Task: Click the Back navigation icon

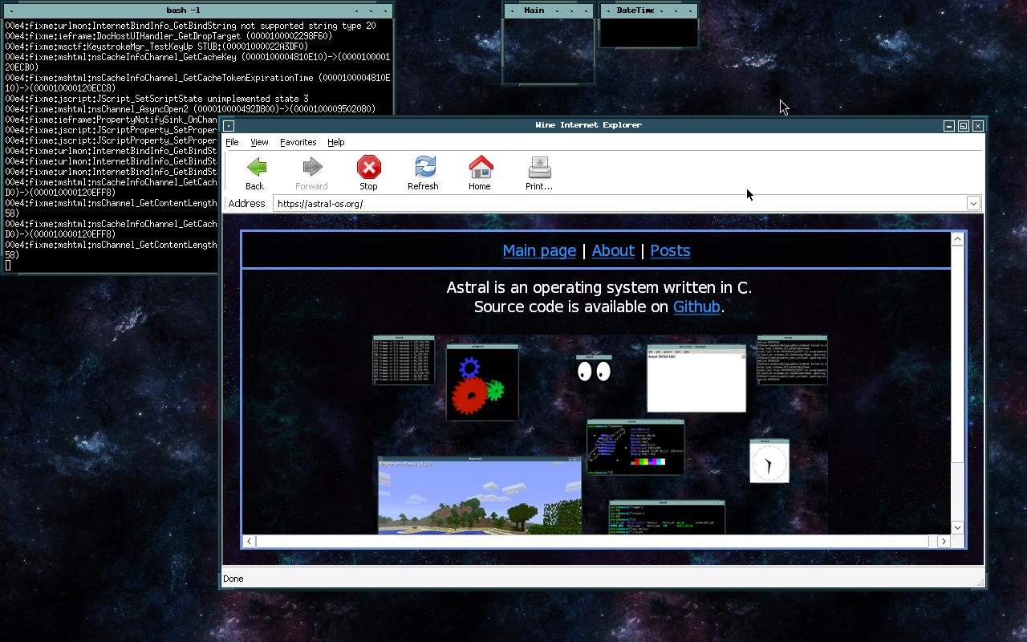Action: pos(255,169)
